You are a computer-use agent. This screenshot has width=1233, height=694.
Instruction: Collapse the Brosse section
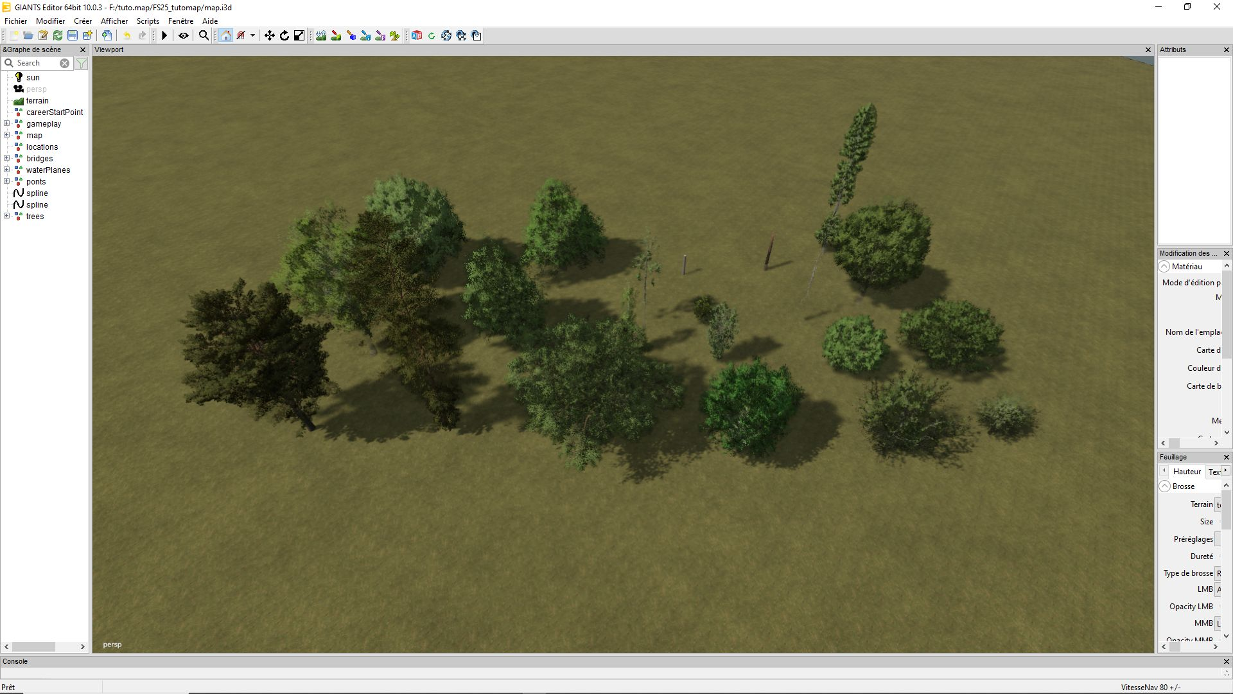click(x=1164, y=486)
